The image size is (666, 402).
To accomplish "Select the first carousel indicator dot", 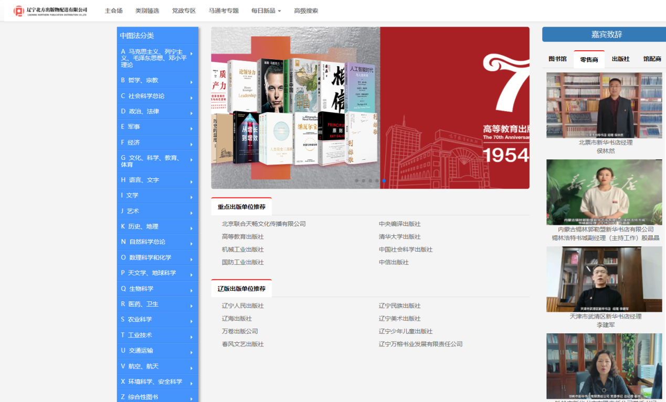I will coord(357,181).
